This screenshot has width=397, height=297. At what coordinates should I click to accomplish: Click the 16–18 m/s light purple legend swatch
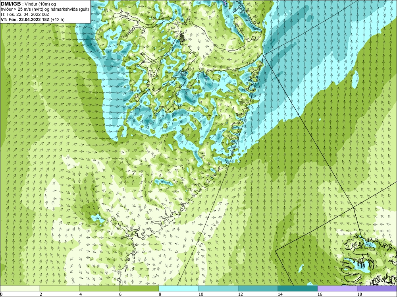(x=337, y=288)
